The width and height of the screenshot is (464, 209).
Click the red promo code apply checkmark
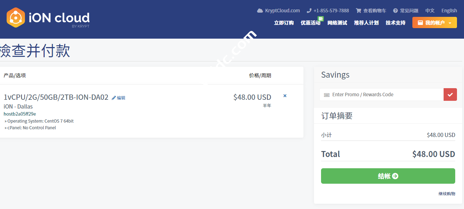450,94
